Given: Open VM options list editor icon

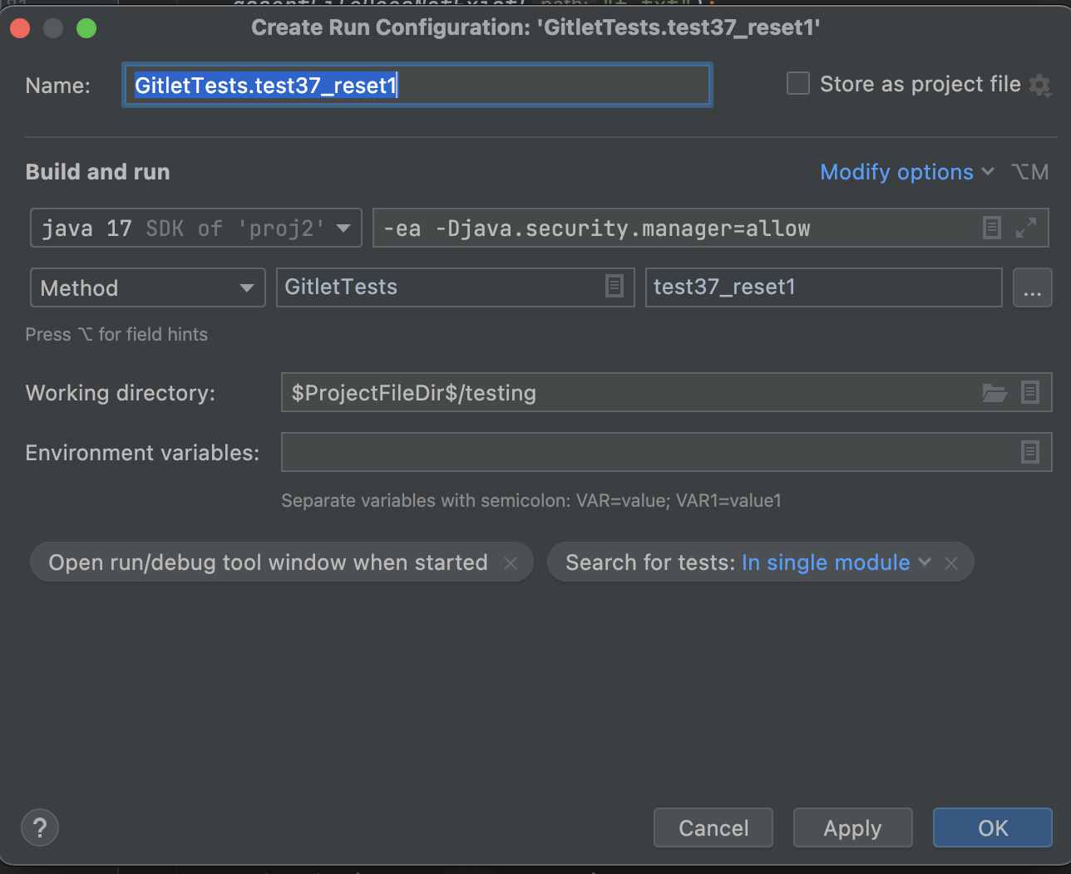Looking at the screenshot, I should [991, 228].
